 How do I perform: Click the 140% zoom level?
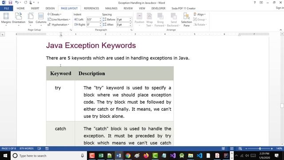pyautogui.click(x=279, y=148)
